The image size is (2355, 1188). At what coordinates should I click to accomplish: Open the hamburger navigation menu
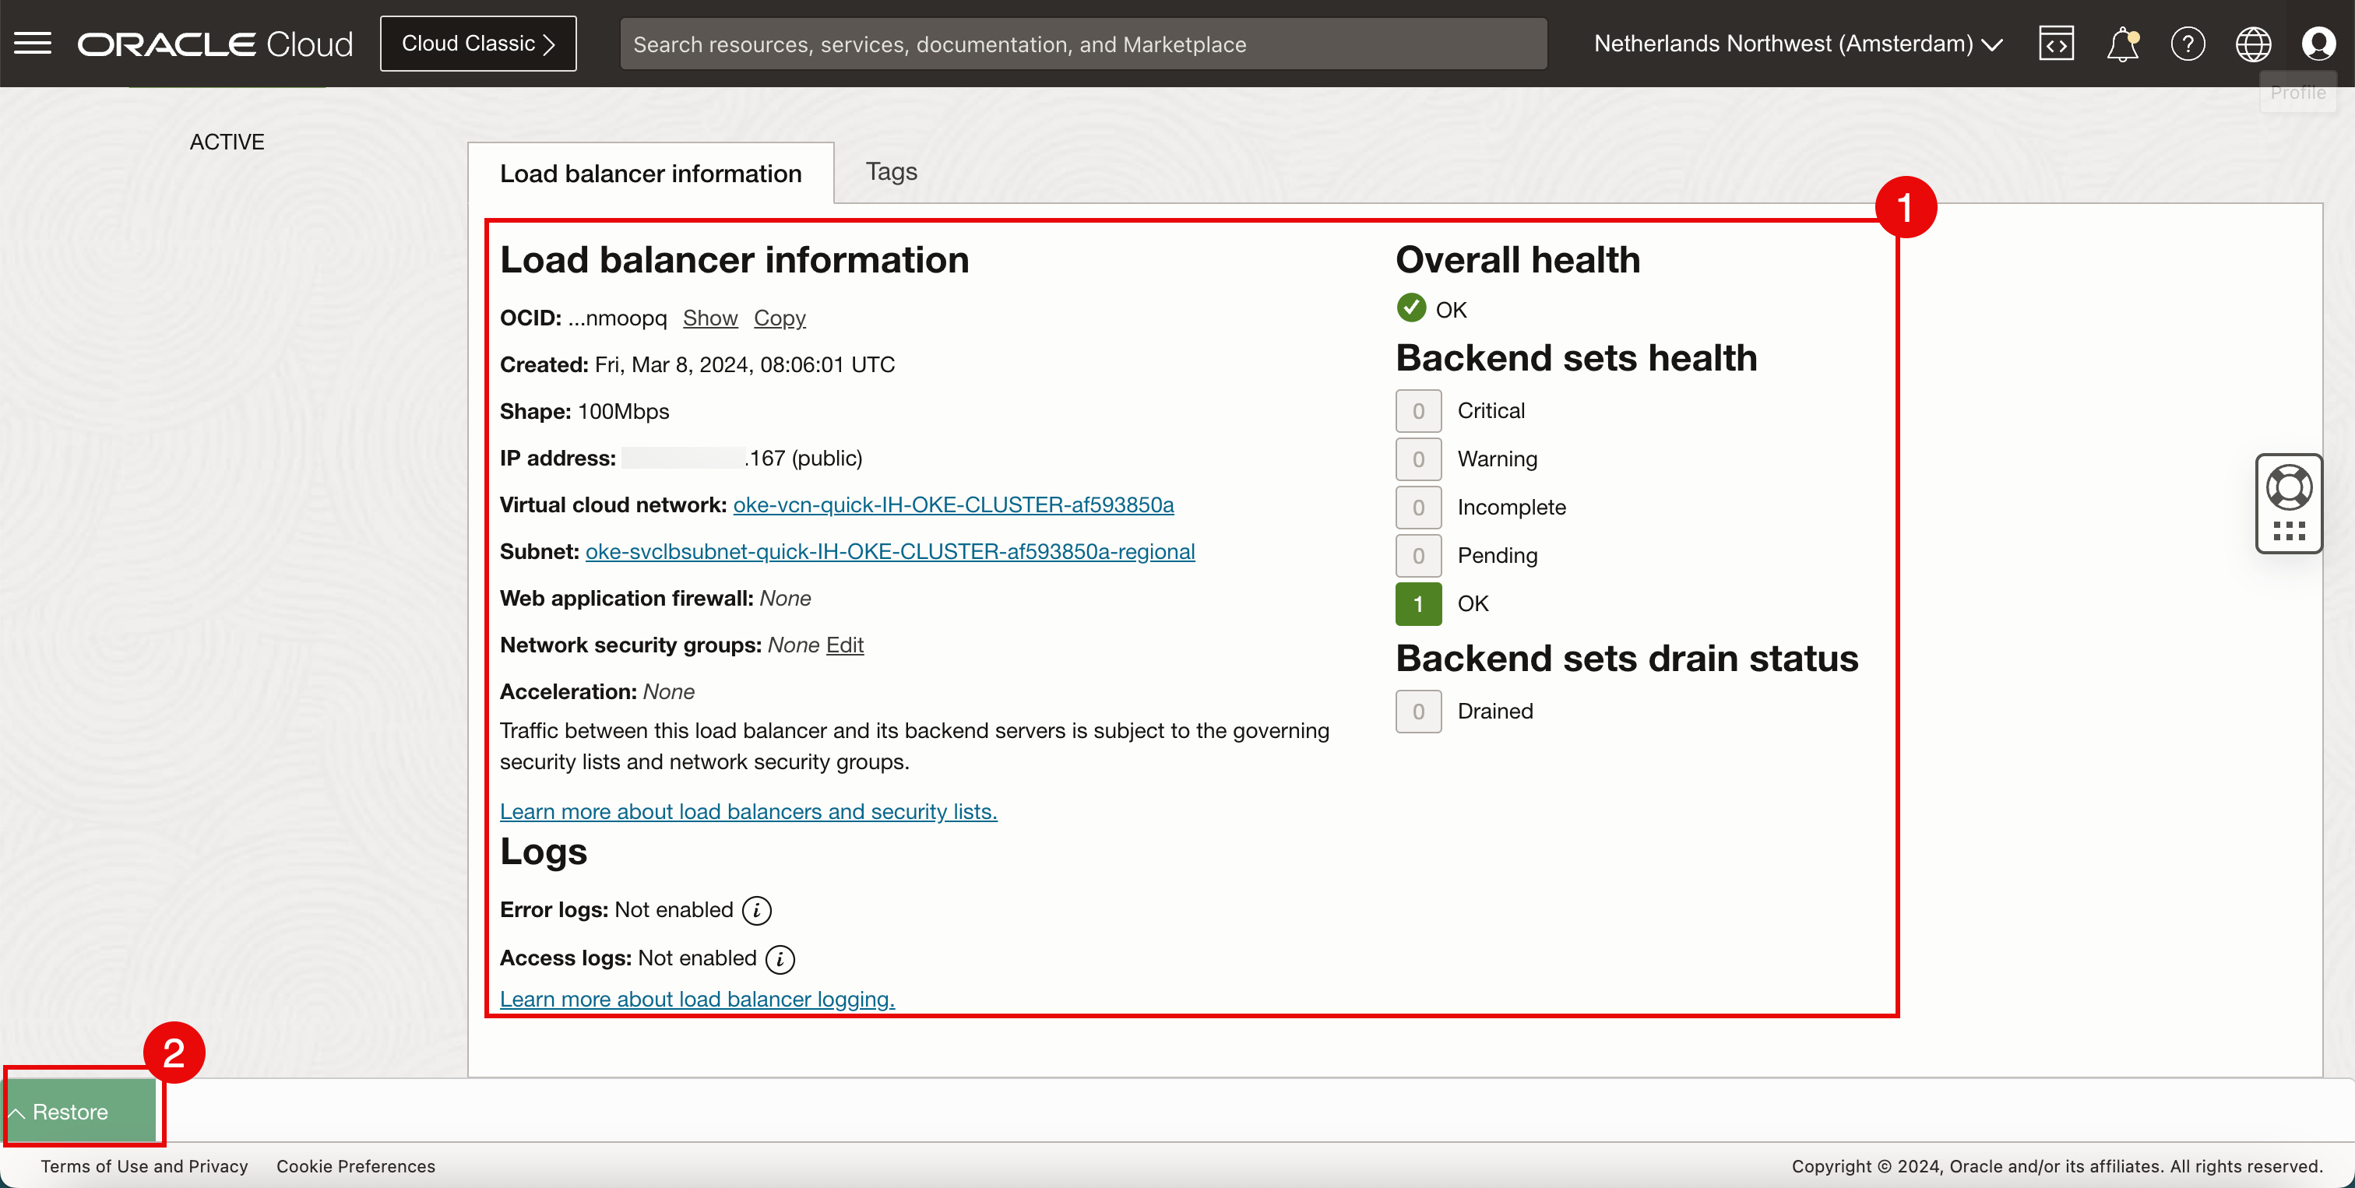coord(33,43)
